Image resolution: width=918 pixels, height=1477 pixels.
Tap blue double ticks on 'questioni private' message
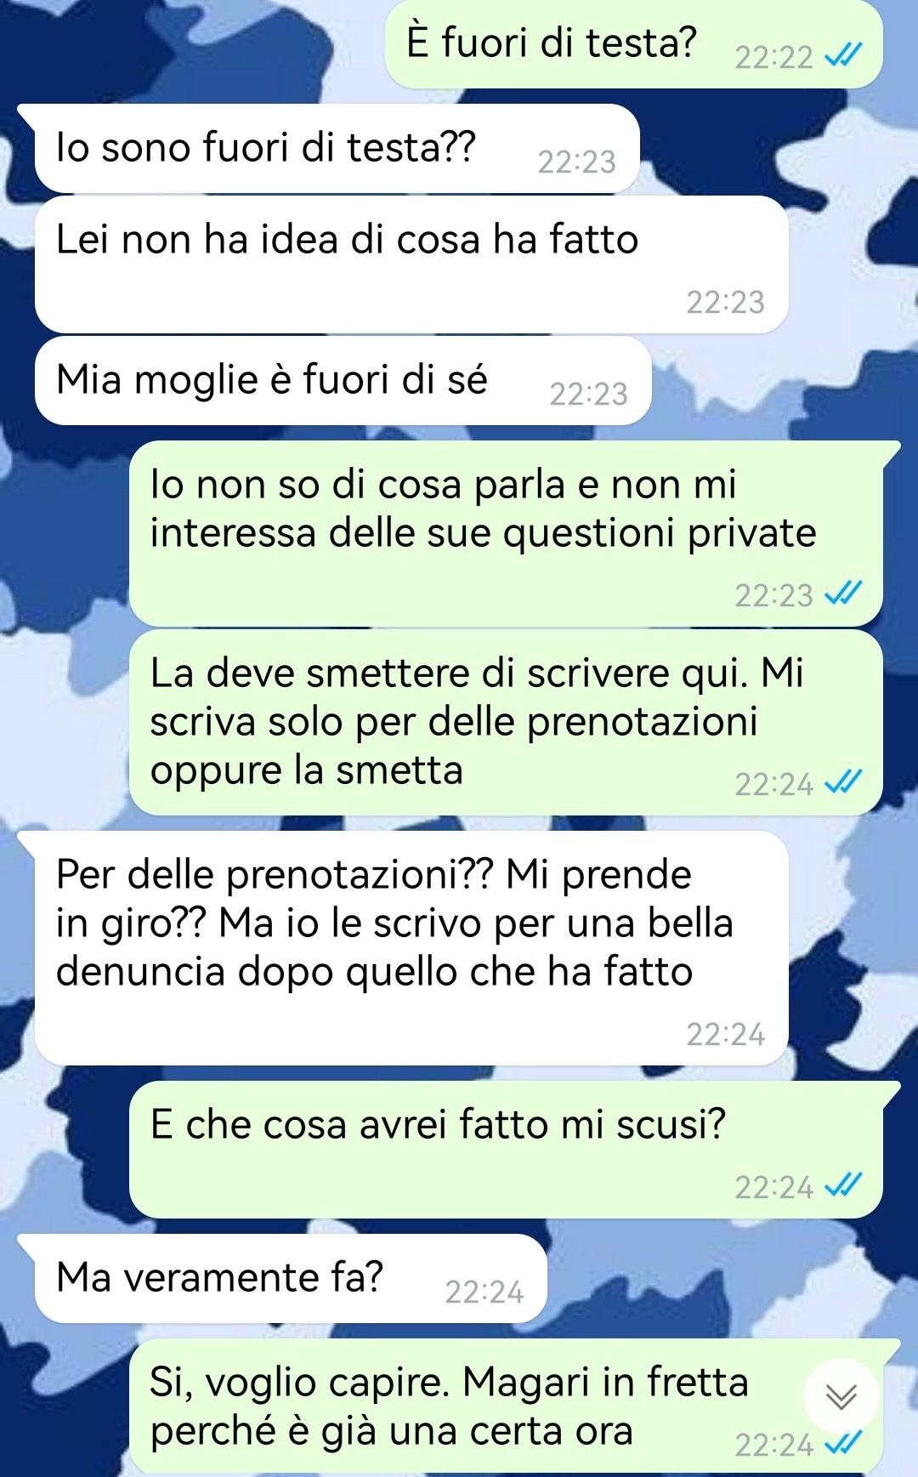pyautogui.click(x=844, y=594)
